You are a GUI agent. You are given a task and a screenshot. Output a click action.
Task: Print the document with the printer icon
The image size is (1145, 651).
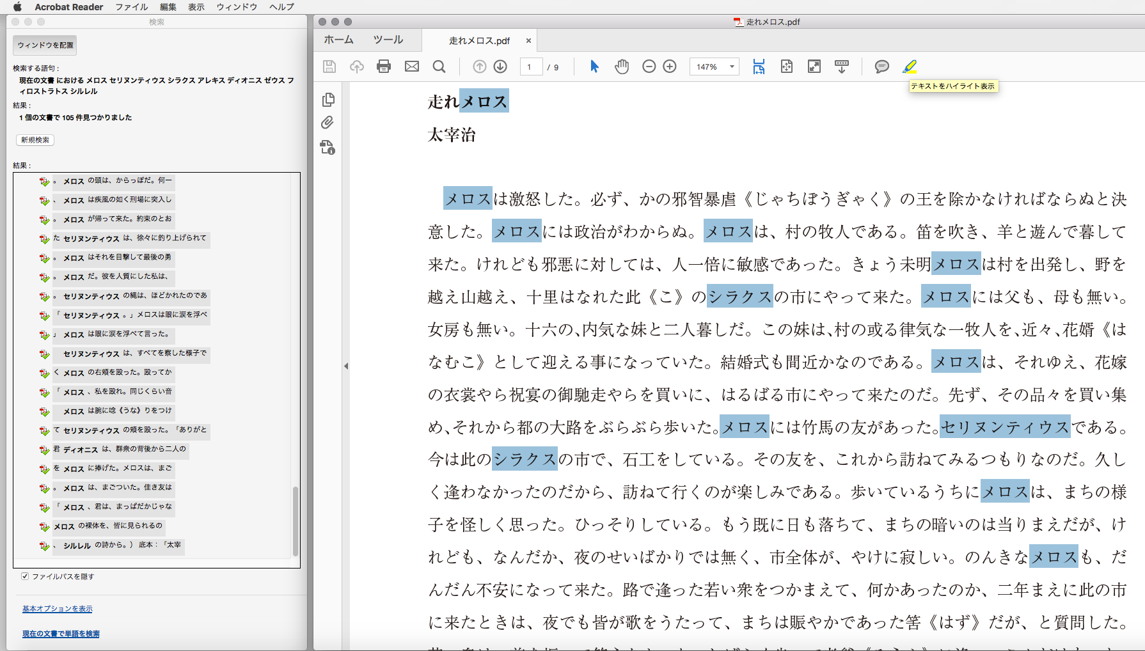384,67
